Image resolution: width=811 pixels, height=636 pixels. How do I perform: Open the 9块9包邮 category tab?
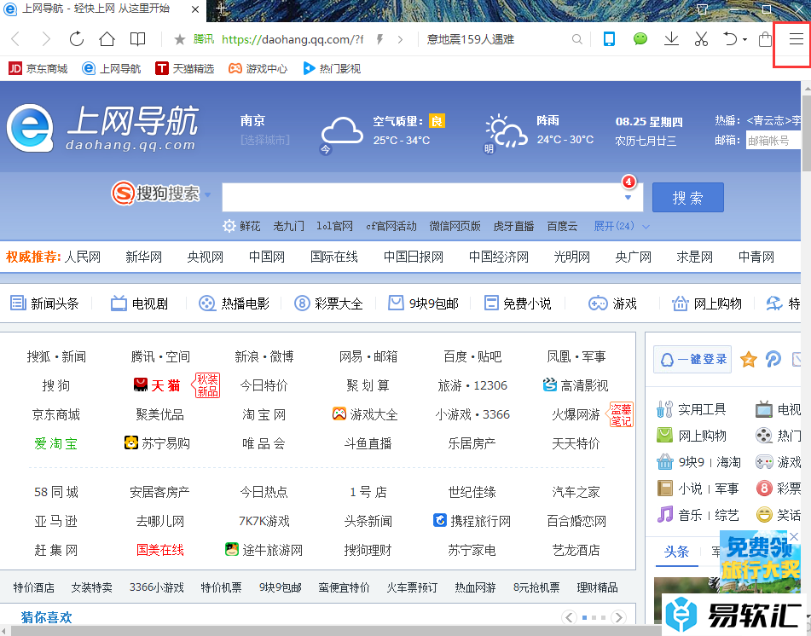click(x=424, y=304)
